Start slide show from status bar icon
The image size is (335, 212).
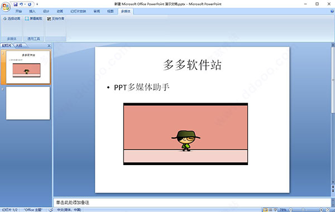275,210
